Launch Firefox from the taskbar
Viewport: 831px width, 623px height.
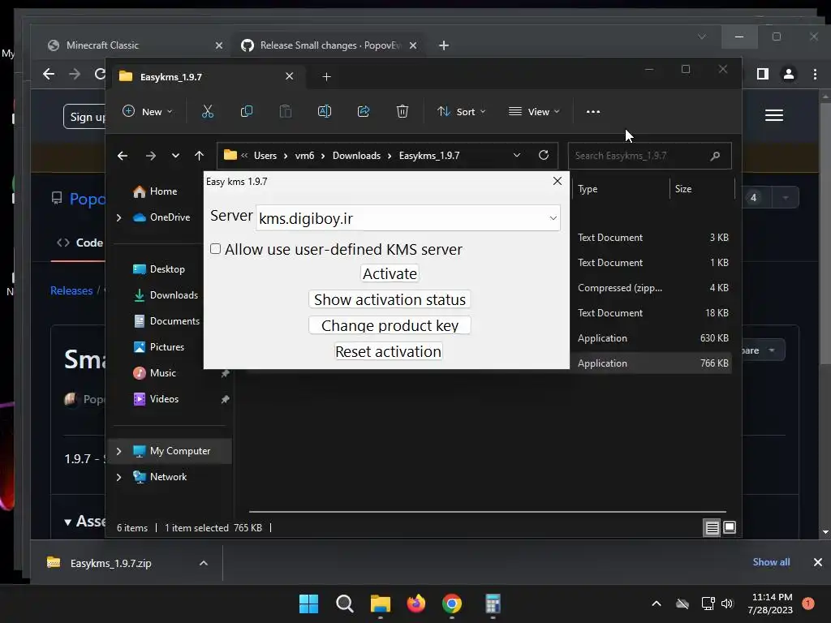coord(416,604)
